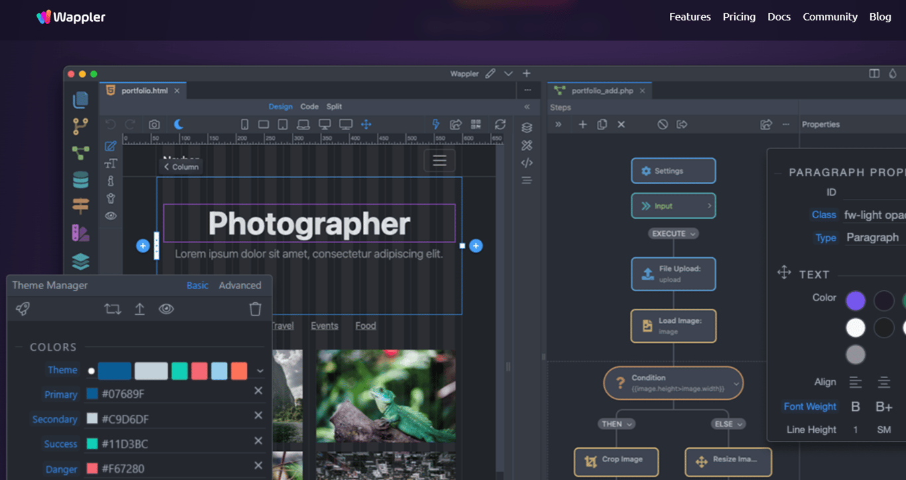Click the blue fit-to-screen move arrows icon
Screen dimensions: 906x480
pos(365,124)
